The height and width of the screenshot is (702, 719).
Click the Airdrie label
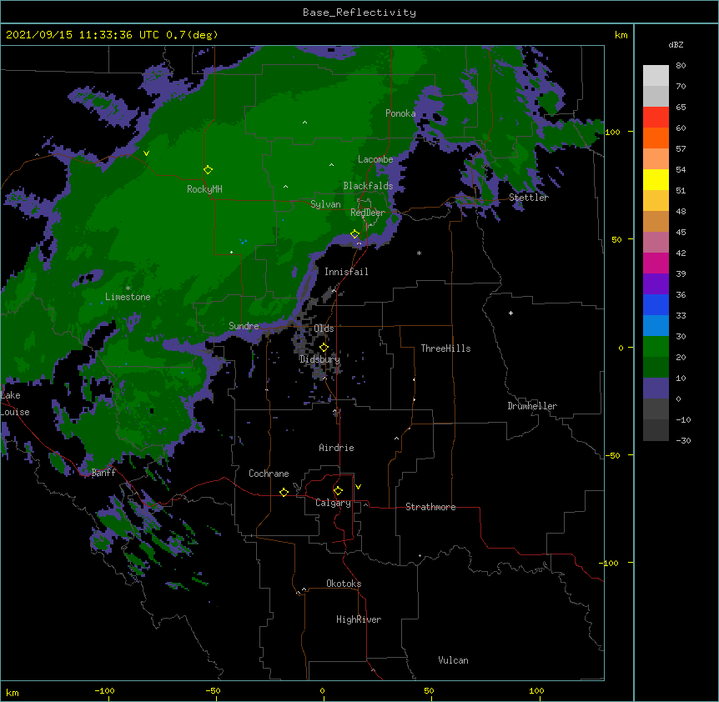click(x=337, y=448)
